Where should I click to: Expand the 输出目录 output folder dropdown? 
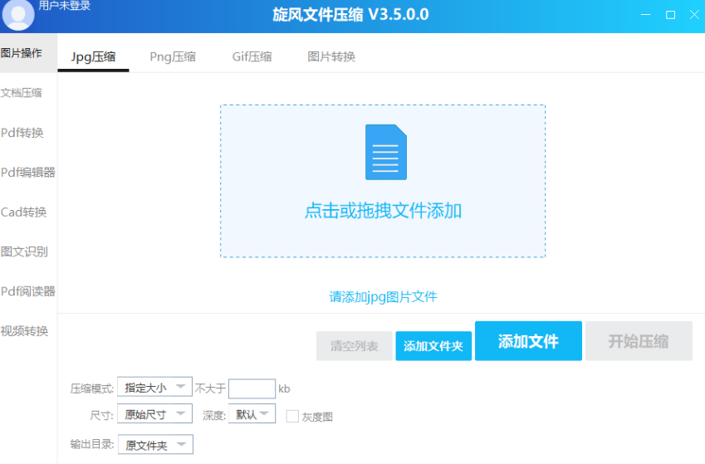coord(154,445)
